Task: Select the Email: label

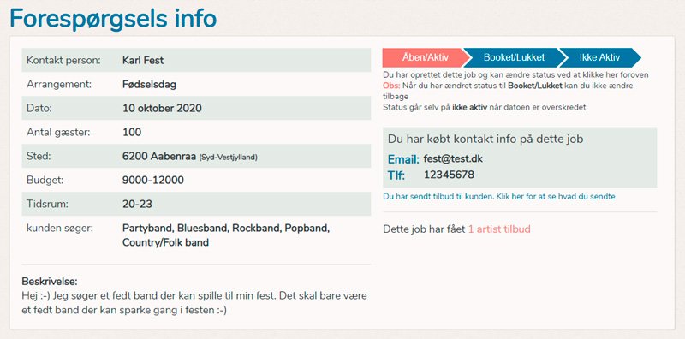Action: pos(403,159)
